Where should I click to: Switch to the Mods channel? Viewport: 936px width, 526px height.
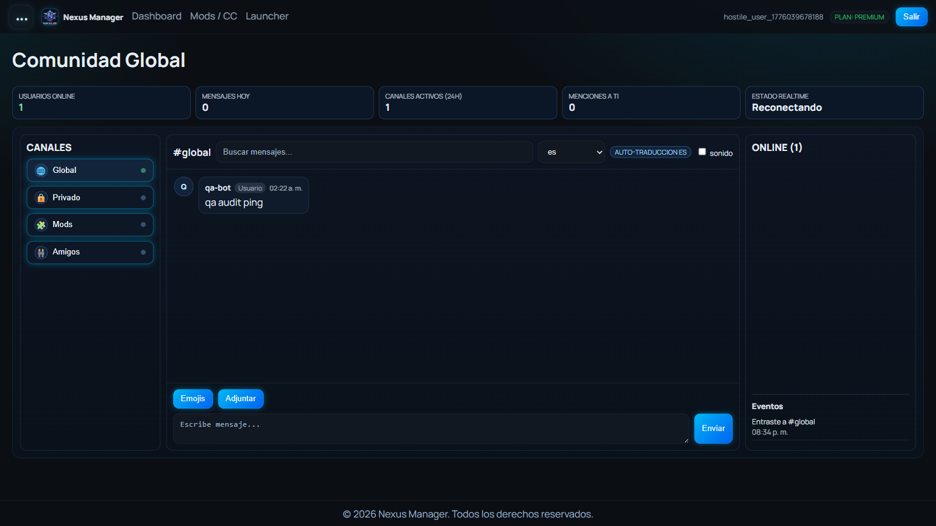coord(90,225)
